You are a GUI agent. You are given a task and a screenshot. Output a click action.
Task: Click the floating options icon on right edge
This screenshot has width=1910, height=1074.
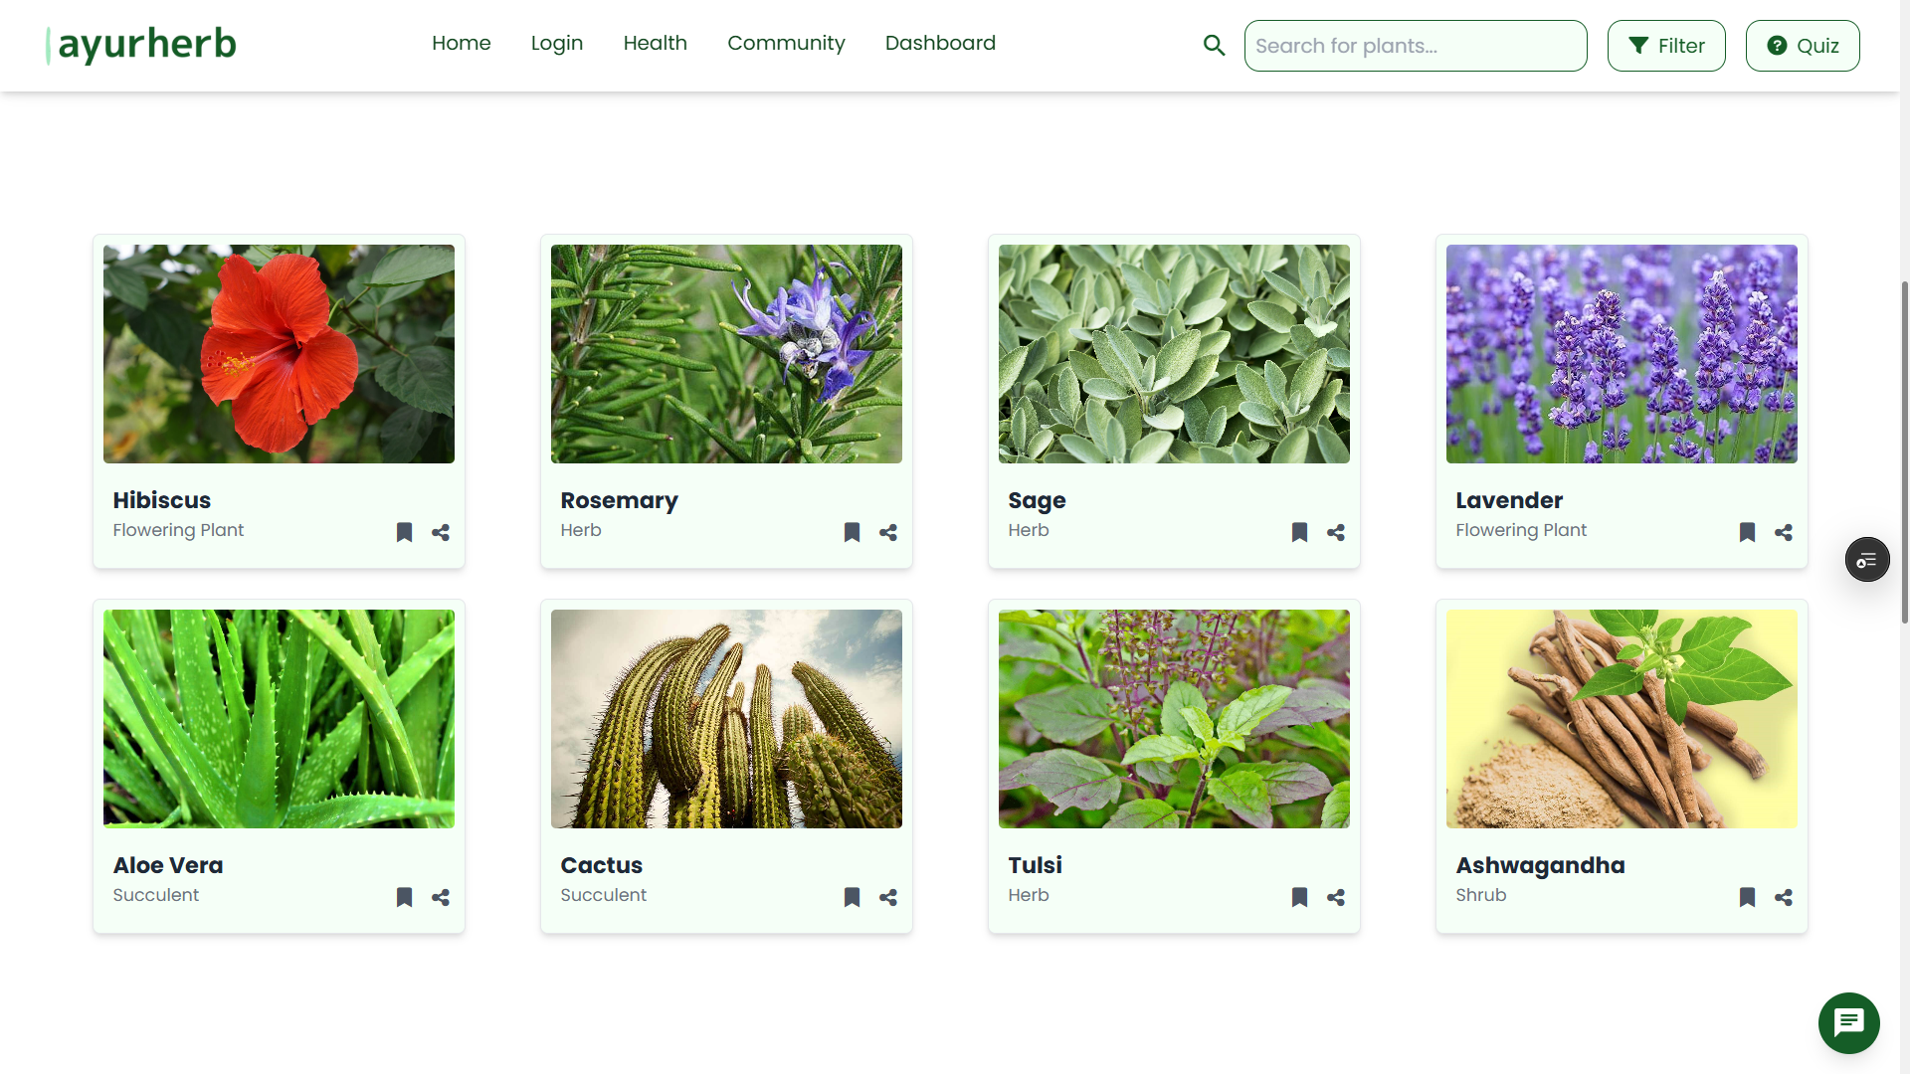coord(1866,559)
